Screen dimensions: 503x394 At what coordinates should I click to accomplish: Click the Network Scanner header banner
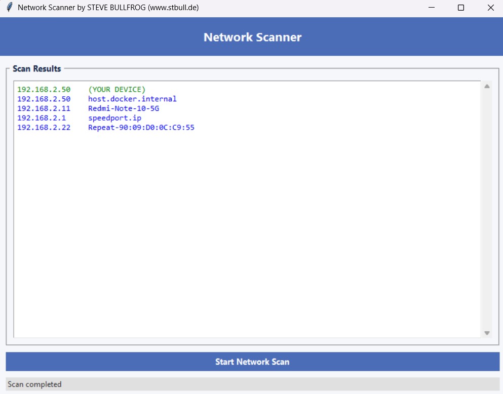coord(251,36)
